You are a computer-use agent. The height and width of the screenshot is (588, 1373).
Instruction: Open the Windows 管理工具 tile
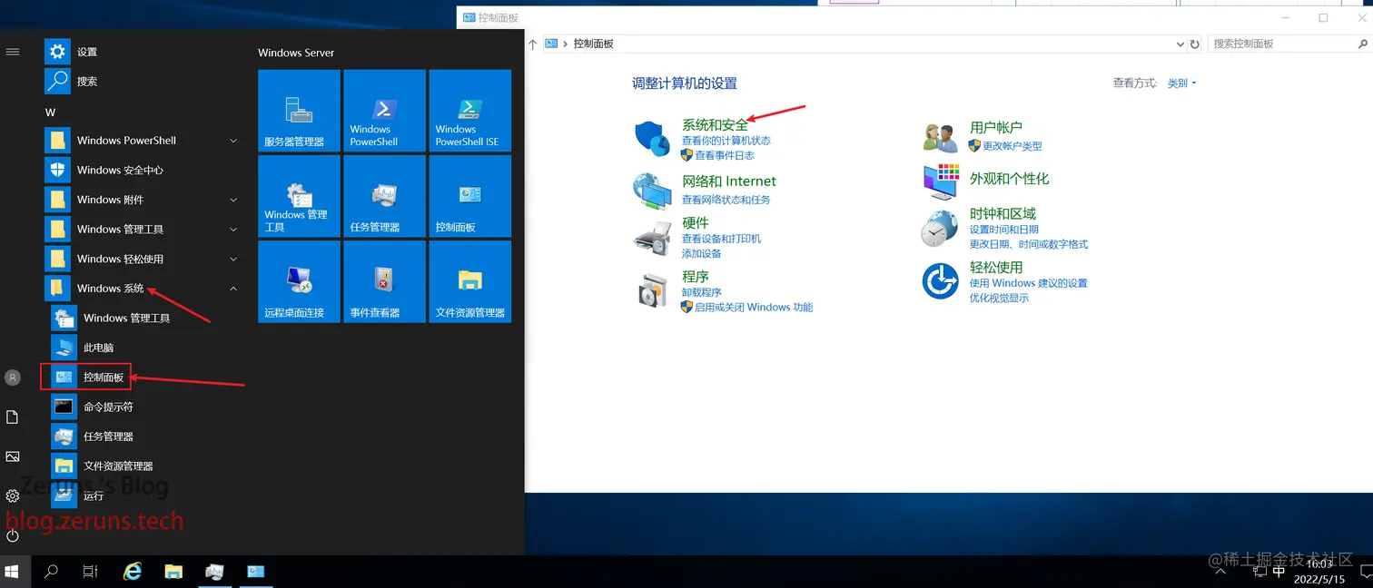coord(299,196)
